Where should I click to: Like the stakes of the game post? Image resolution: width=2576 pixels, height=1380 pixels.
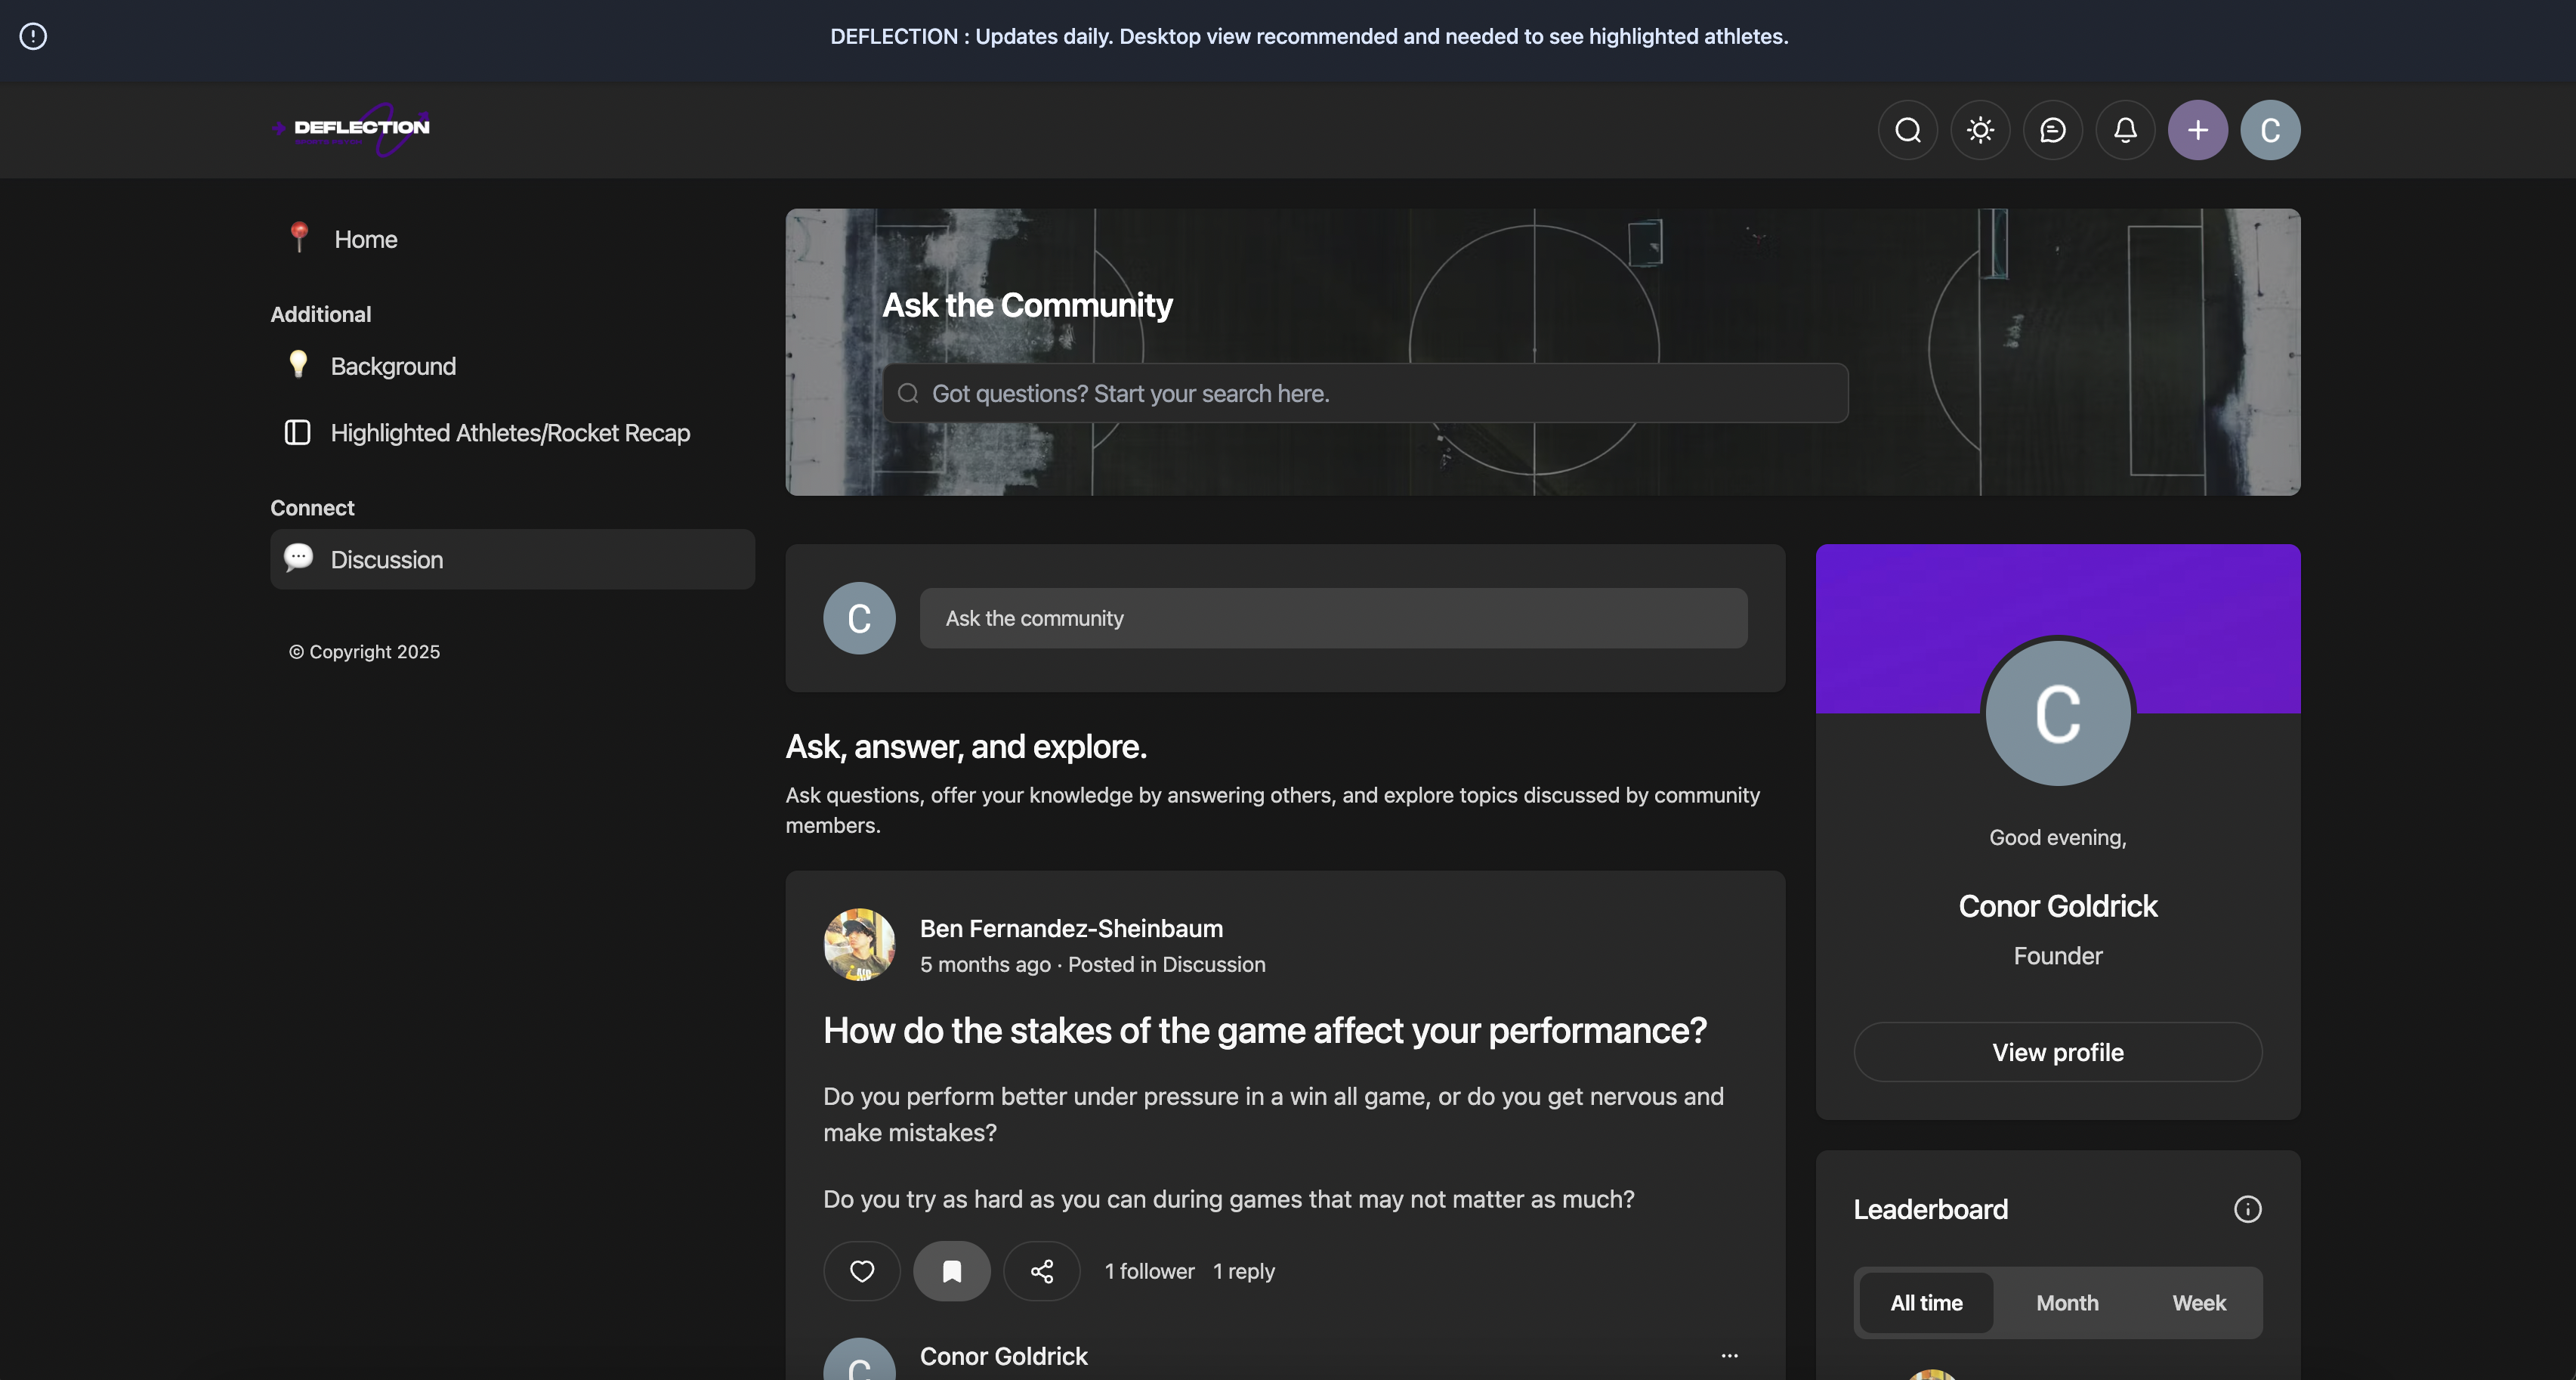[x=861, y=1271]
